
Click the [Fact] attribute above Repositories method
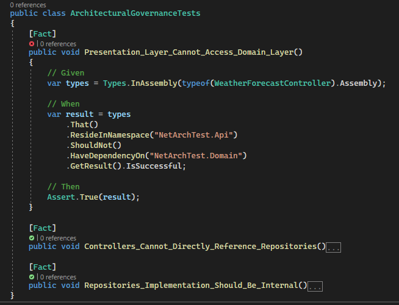(43, 267)
